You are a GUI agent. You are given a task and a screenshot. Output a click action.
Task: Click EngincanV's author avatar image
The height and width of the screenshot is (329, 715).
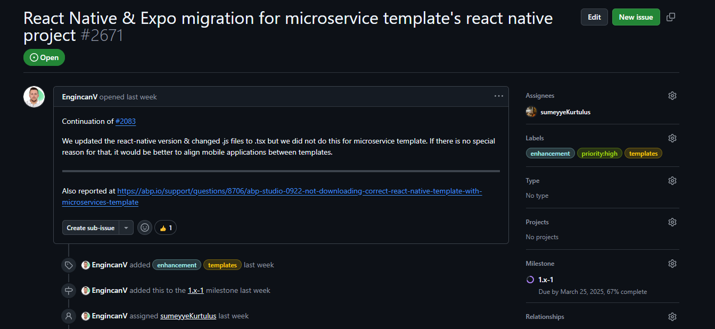tap(34, 97)
